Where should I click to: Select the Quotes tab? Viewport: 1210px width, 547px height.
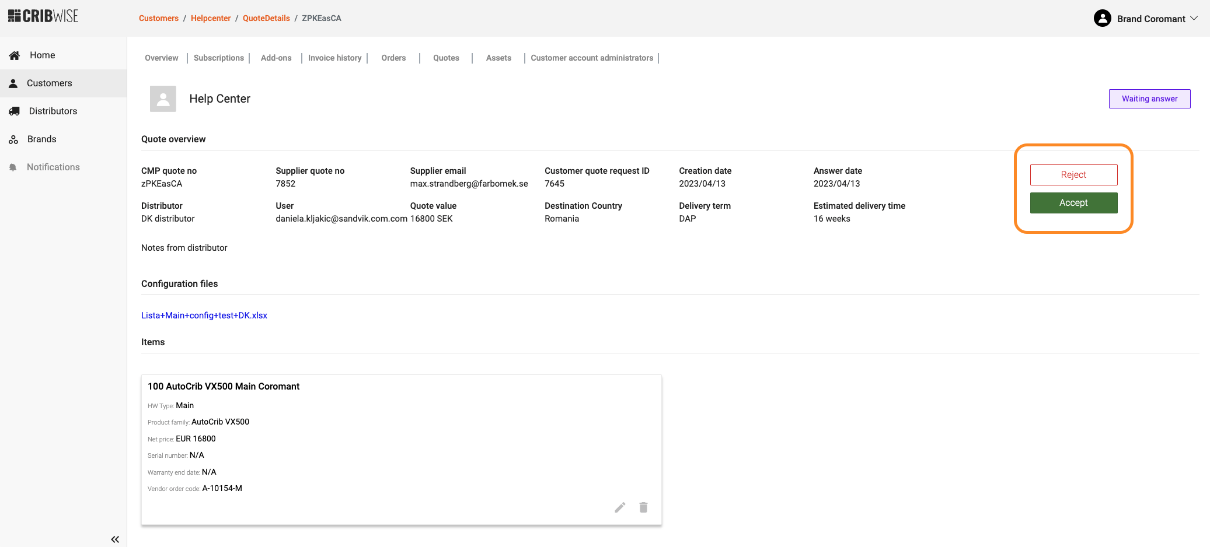point(446,58)
